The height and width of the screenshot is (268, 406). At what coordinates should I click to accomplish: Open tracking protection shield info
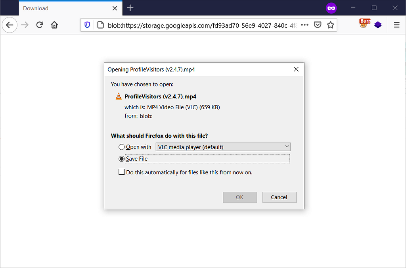[87, 25]
